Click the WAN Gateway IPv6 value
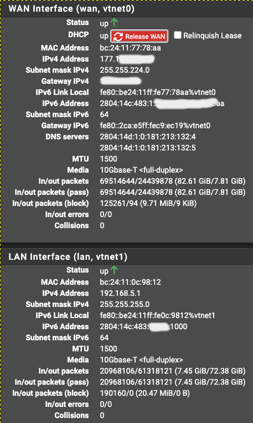The image size is (253, 423). (x=155, y=125)
